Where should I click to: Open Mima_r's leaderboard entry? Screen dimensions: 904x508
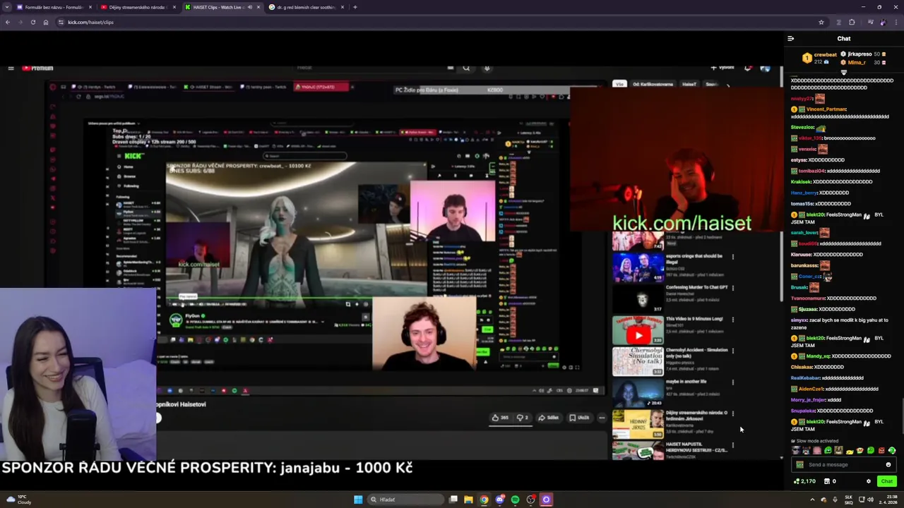863,62
